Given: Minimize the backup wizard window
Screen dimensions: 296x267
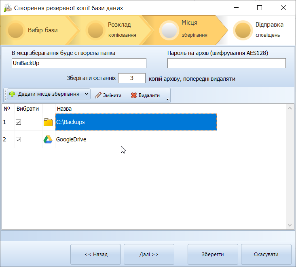Looking at the screenshot, I should tap(236, 8).
